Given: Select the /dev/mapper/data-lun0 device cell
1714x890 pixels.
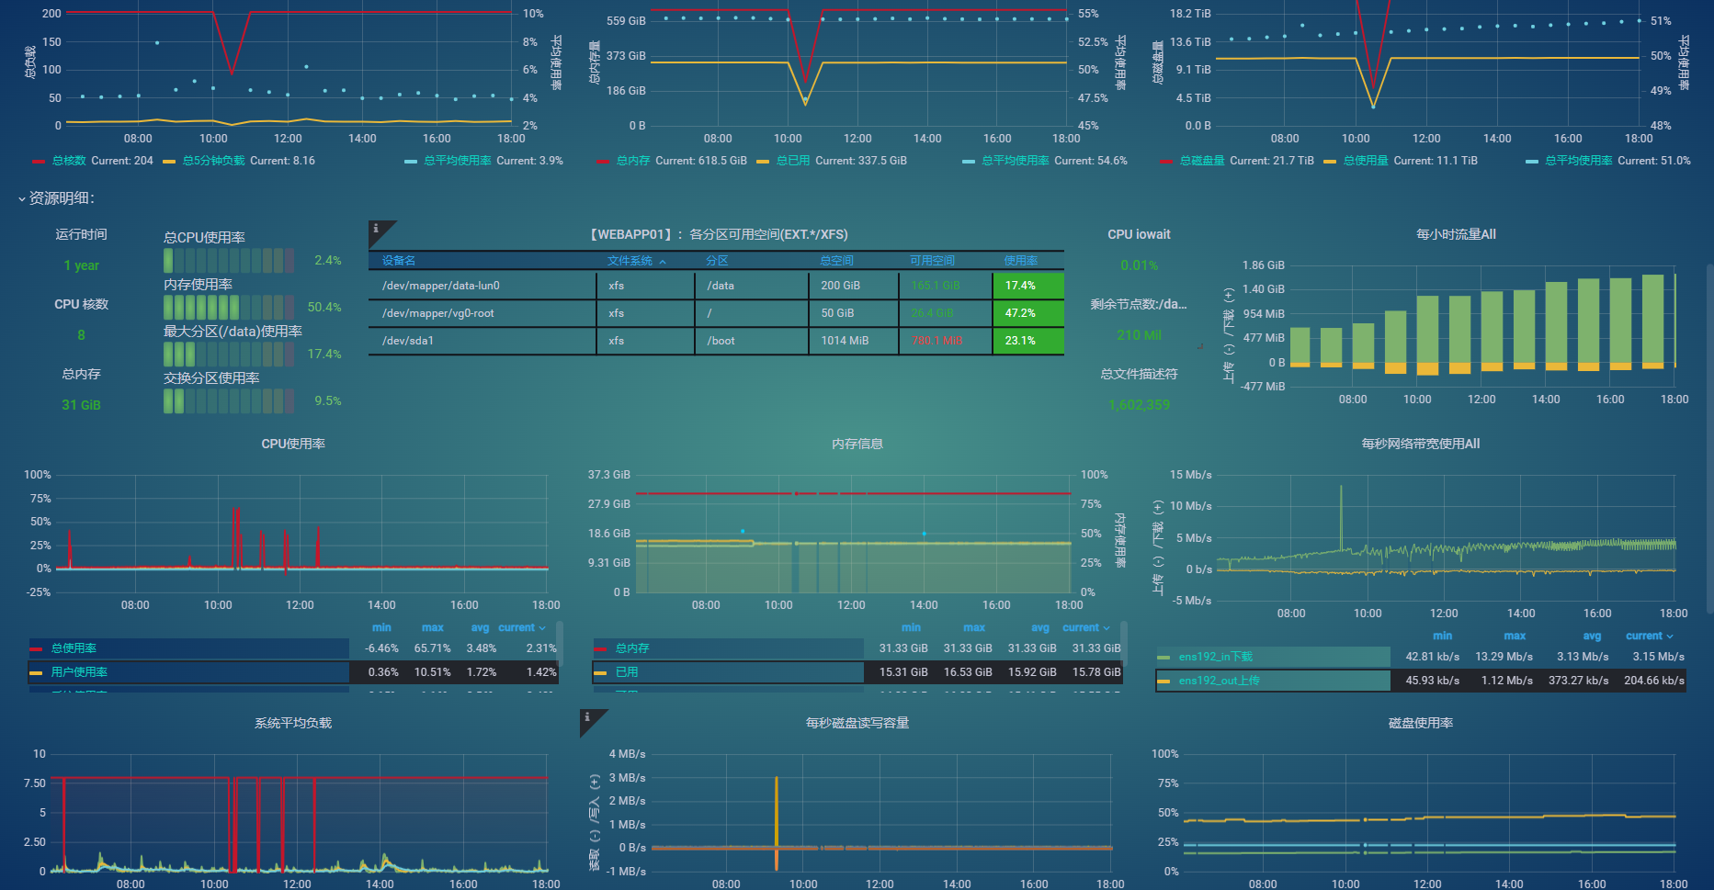Looking at the screenshot, I should [x=482, y=286].
